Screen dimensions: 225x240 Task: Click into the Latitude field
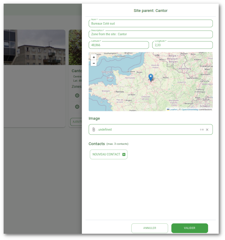[119, 45]
